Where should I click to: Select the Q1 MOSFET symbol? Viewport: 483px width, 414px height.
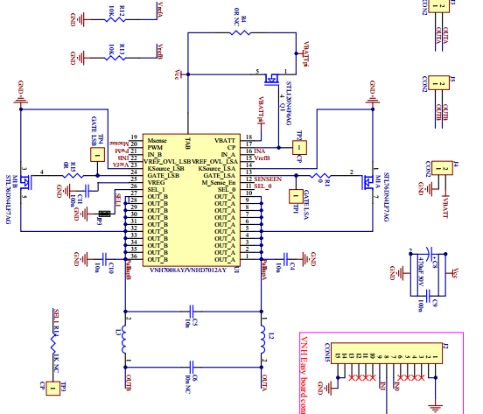[x=271, y=79]
